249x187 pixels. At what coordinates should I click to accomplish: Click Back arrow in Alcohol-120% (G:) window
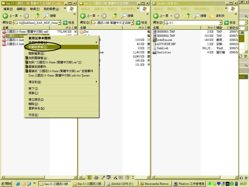(156, 16)
